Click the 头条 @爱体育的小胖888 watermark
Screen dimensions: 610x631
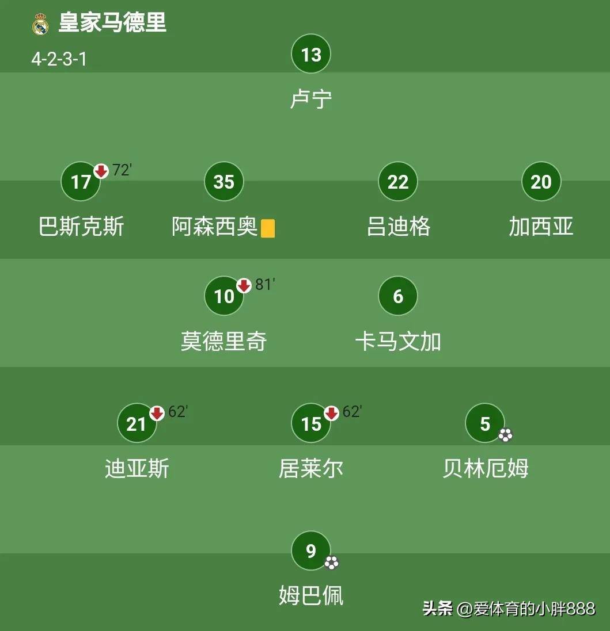(509, 609)
